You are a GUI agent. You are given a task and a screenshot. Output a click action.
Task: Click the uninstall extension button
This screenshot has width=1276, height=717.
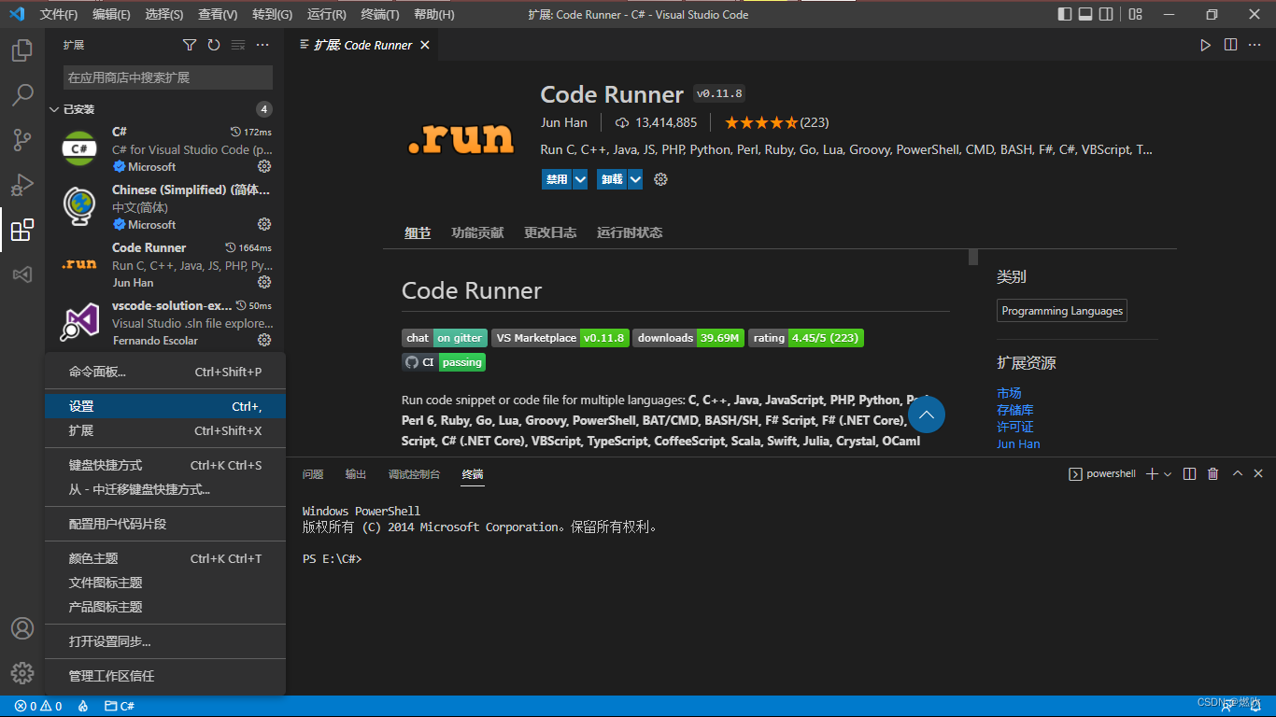coord(612,179)
